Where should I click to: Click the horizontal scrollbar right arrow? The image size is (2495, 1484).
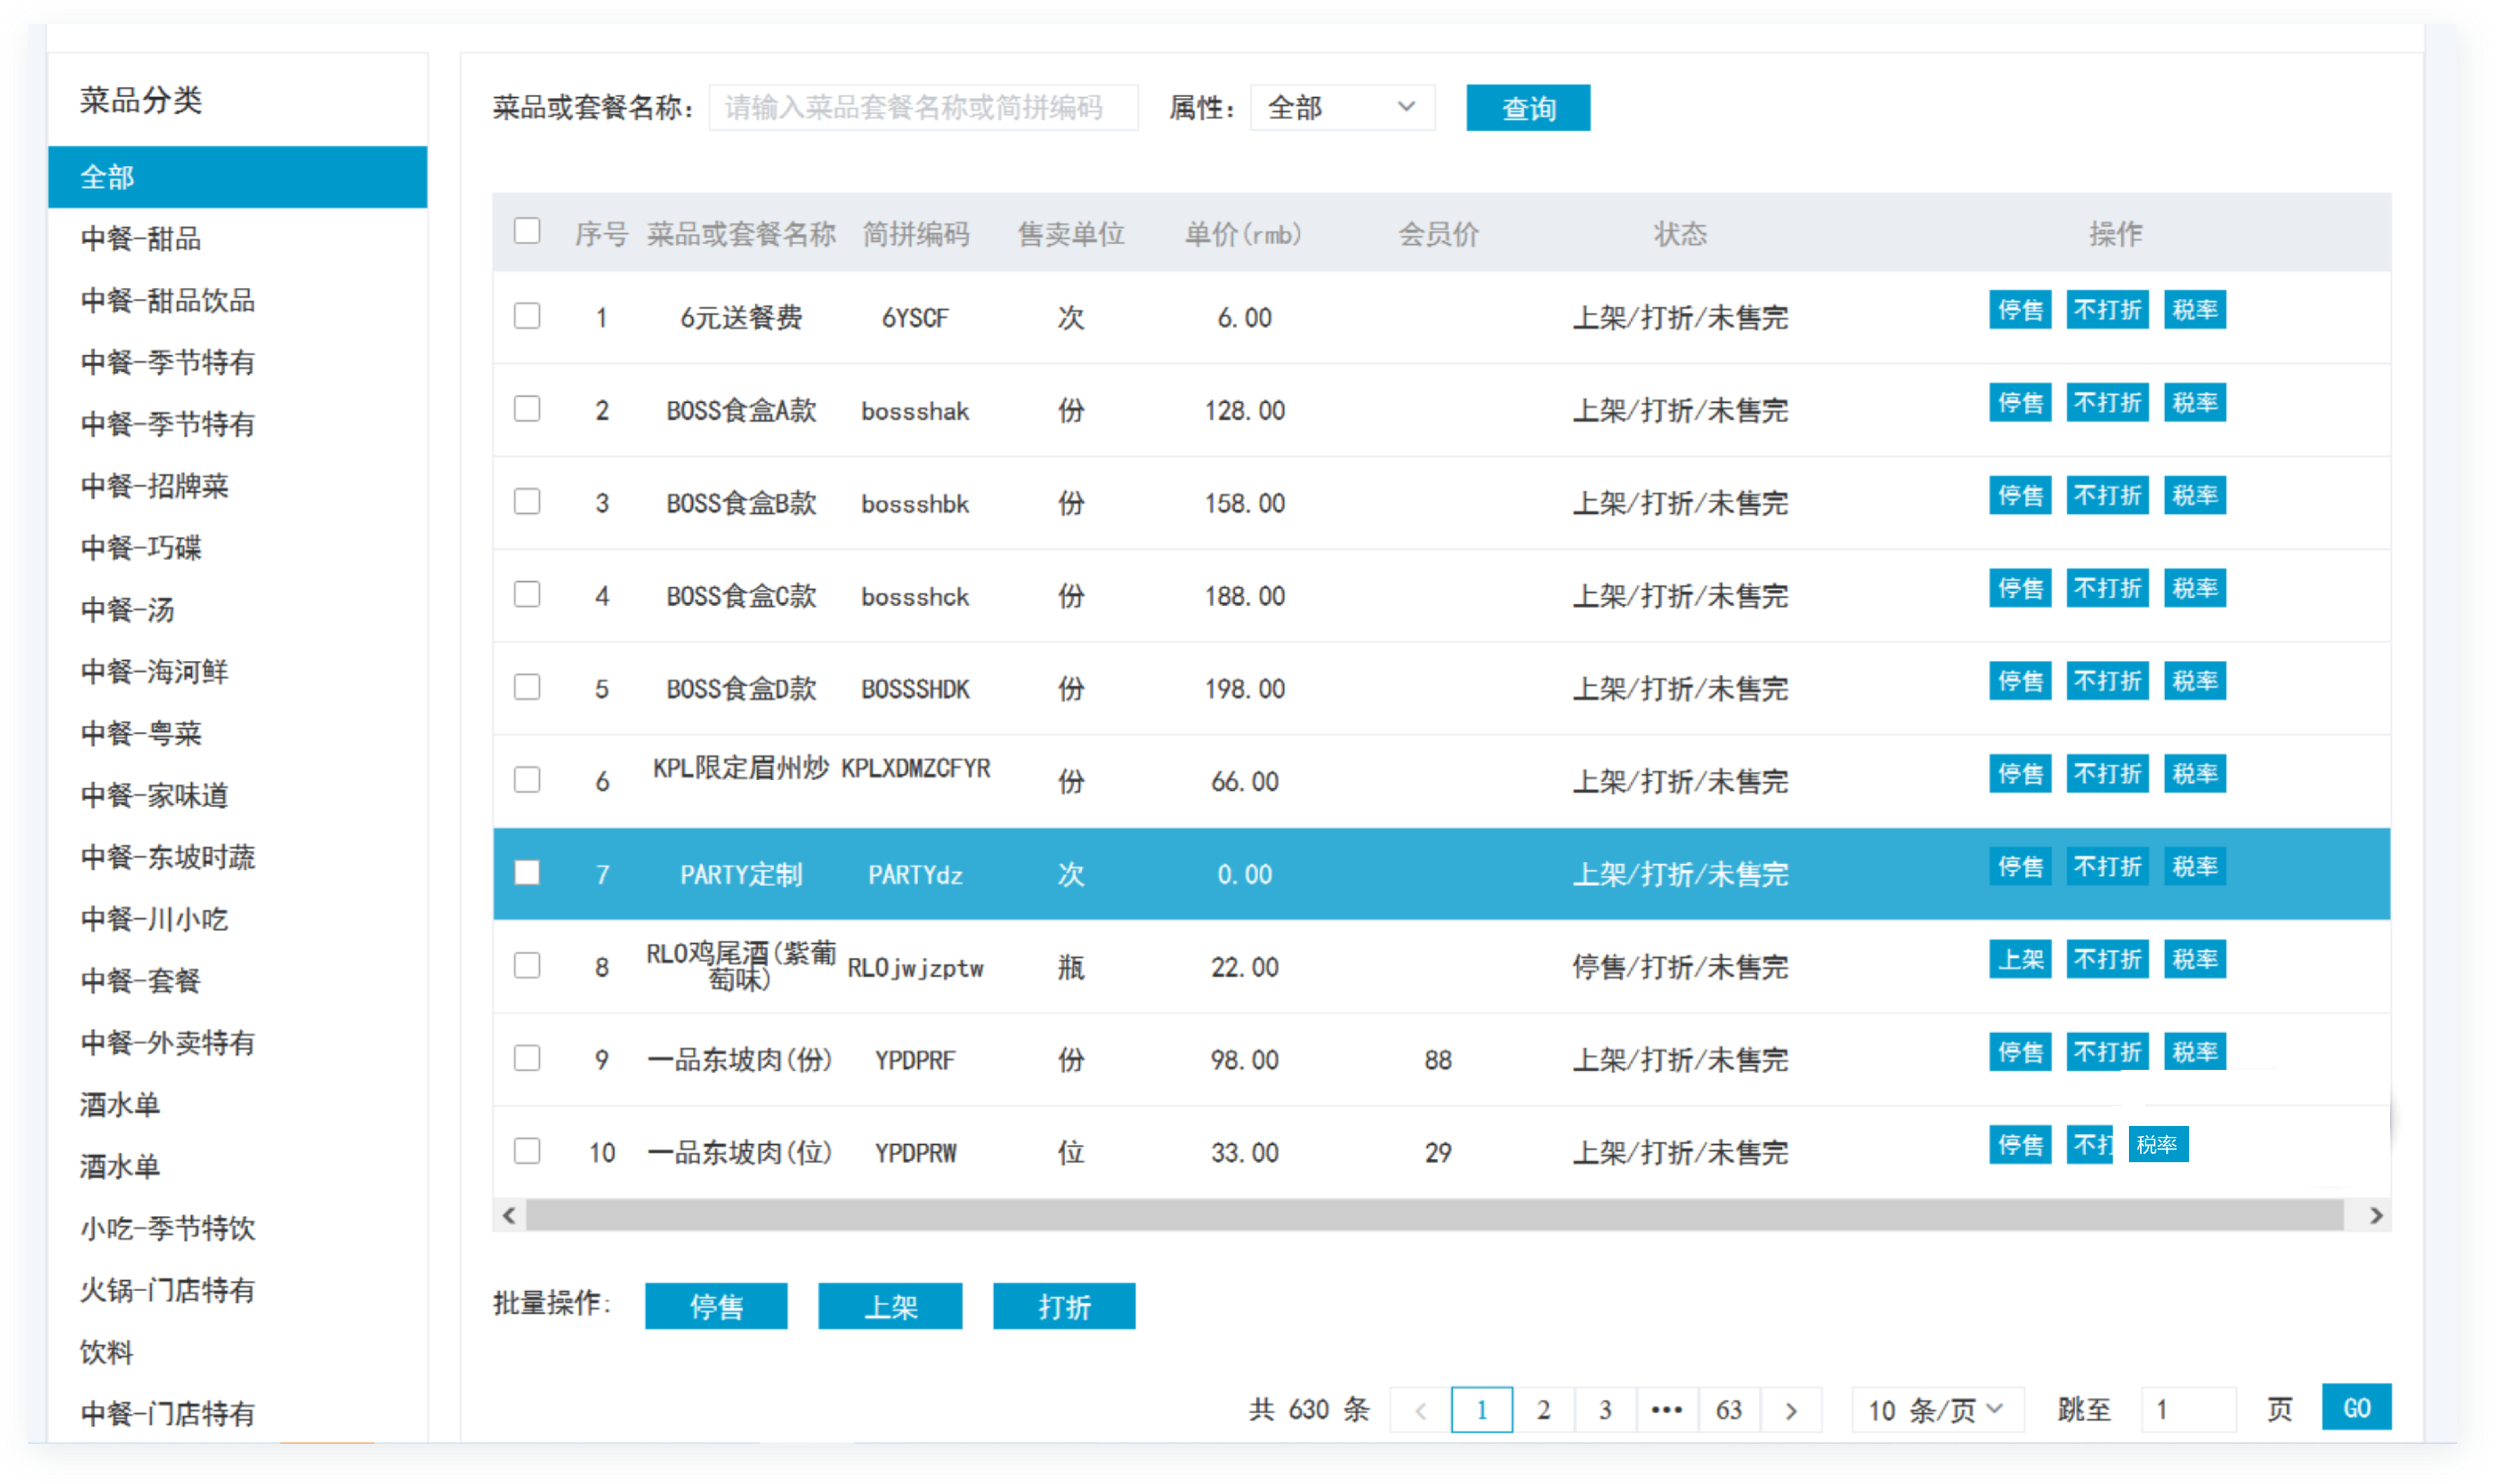tap(2376, 1216)
